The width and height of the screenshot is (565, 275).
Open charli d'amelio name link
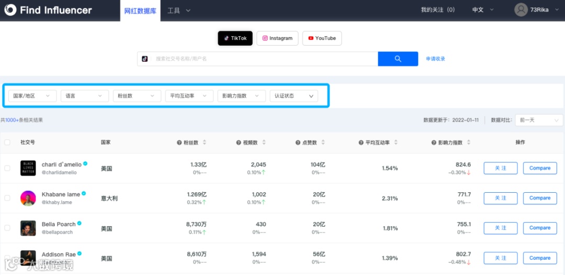tap(62, 164)
